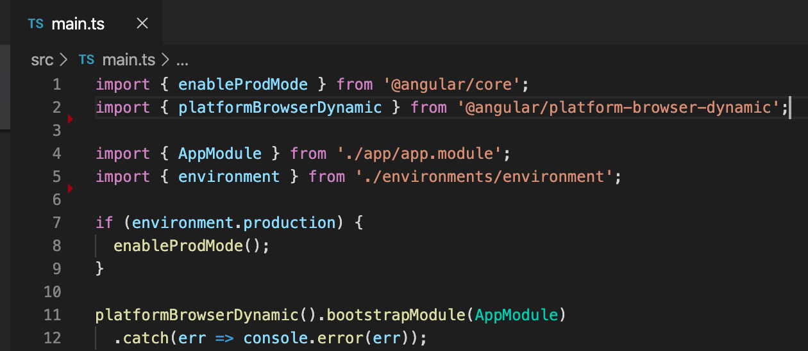Image resolution: width=808 pixels, height=351 pixels.
Task: Click line number 7 in the gutter
Action: click(x=56, y=223)
